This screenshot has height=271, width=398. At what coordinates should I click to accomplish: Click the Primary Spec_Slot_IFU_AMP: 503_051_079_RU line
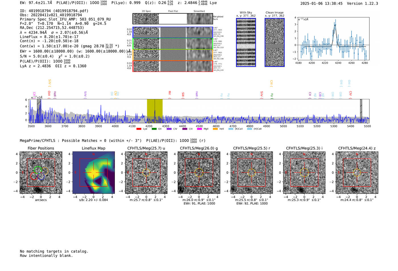[x=65, y=19]
